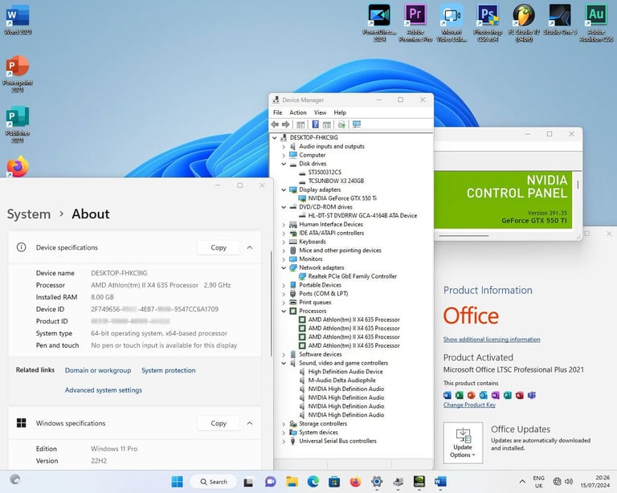Click the Search box on the taskbar

[214, 482]
